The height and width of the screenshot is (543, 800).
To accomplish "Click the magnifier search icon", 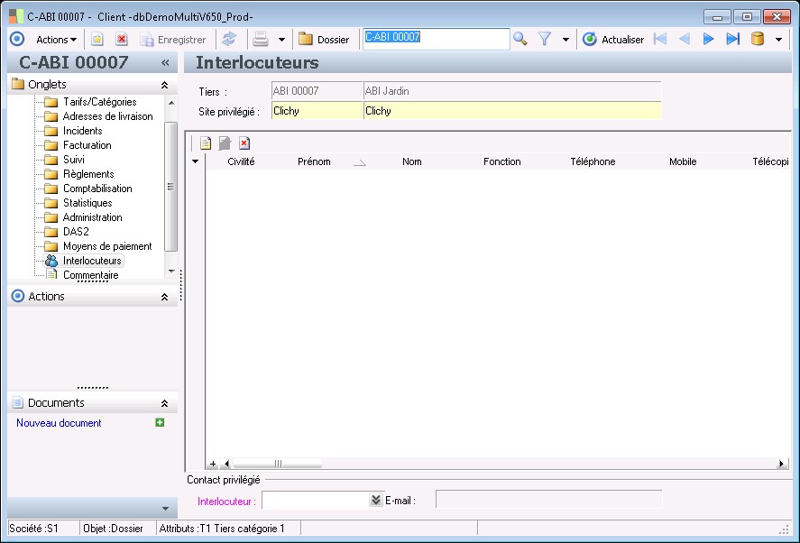I will [x=520, y=39].
